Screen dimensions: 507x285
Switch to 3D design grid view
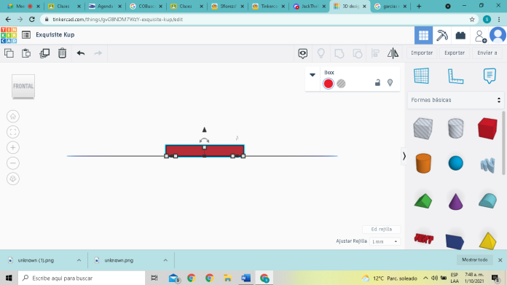423,35
